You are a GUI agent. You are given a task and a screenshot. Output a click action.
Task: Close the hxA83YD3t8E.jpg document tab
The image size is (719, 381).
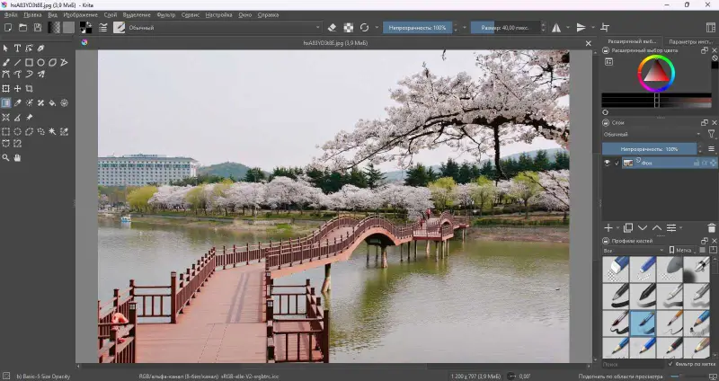589,43
